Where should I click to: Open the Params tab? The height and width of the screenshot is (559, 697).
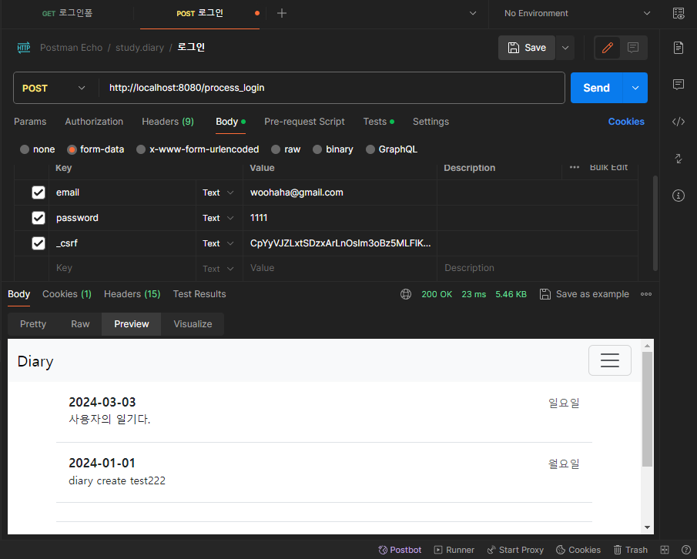(x=30, y=122)
